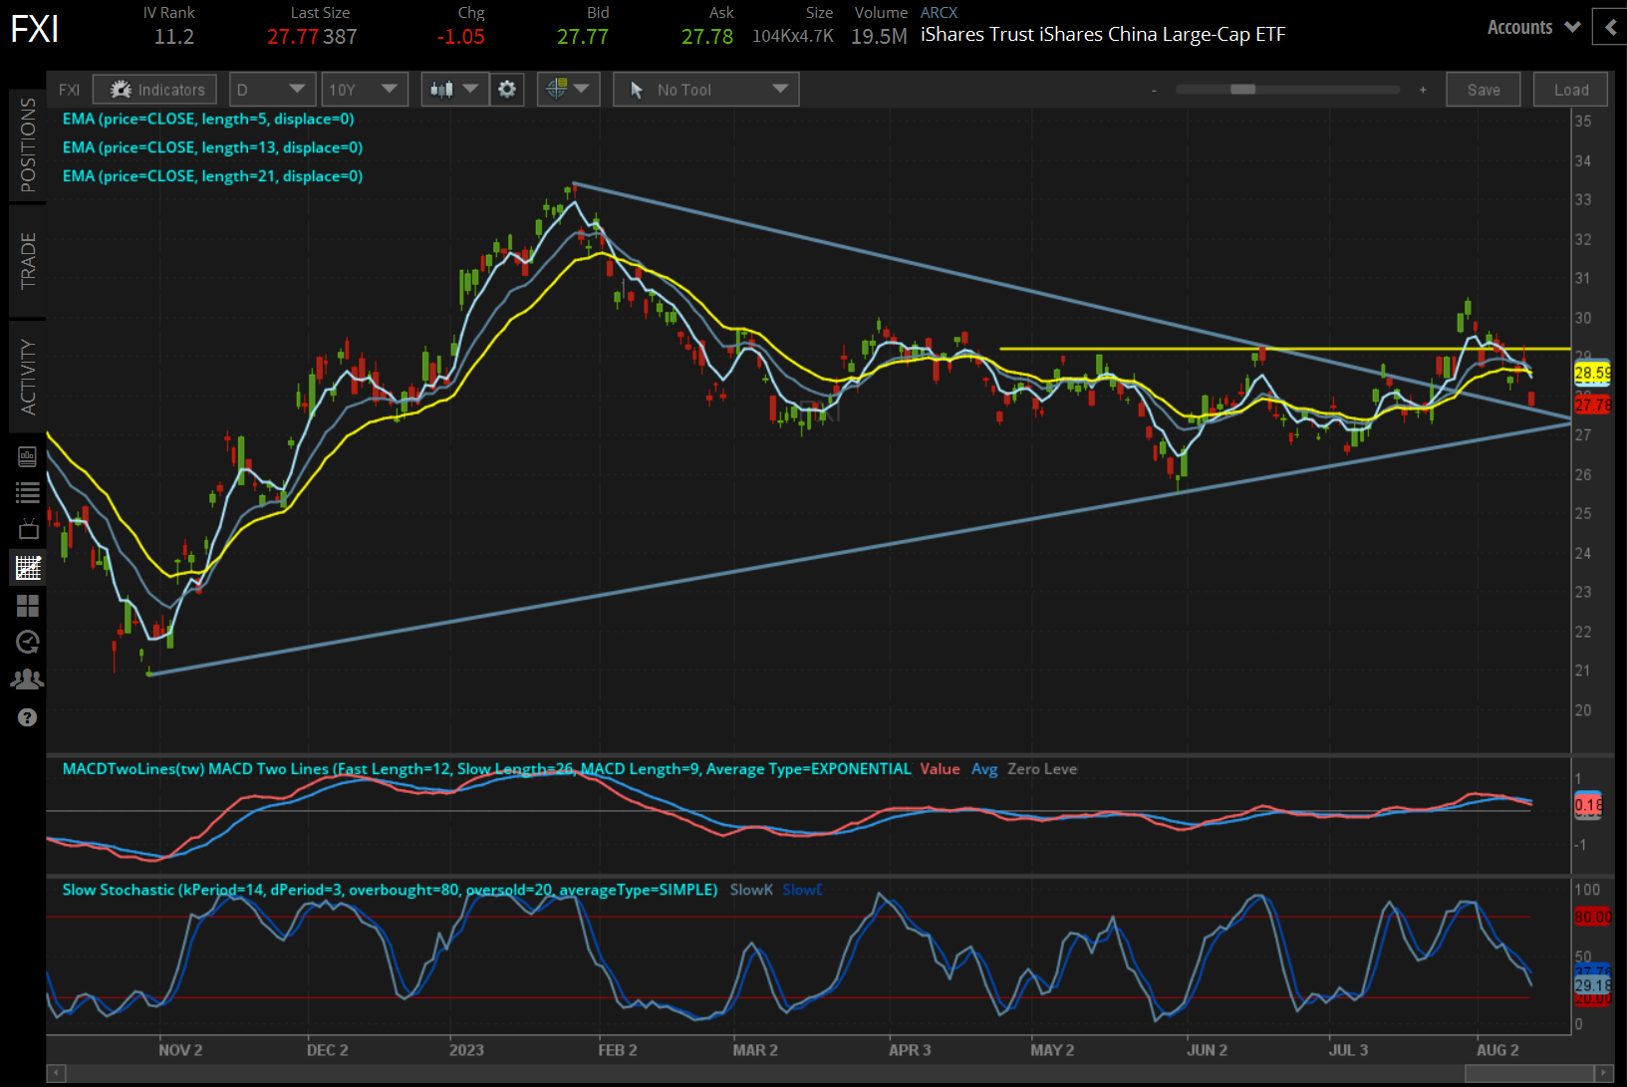Click the watchlist list icon in sidebar
The width and height of the screenshot is (1627, 1087).
click(28, 492)
